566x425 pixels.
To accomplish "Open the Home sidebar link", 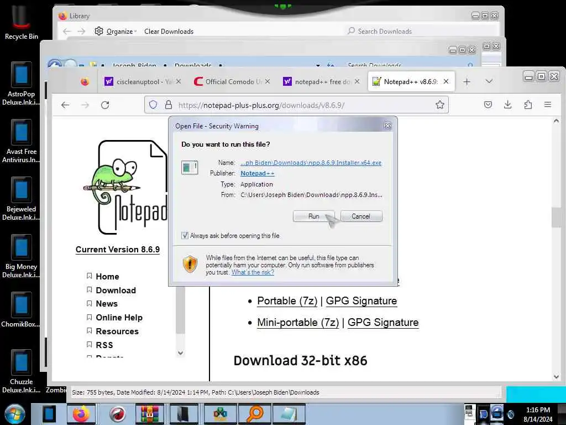I will 107,277.
